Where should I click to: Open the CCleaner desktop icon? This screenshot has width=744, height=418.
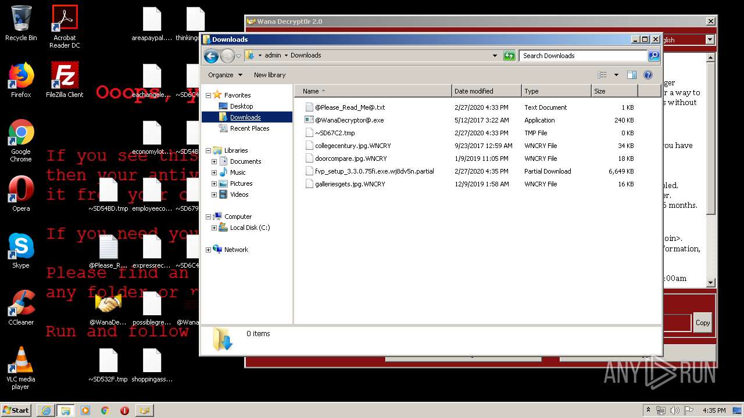[x=21, y=308]
